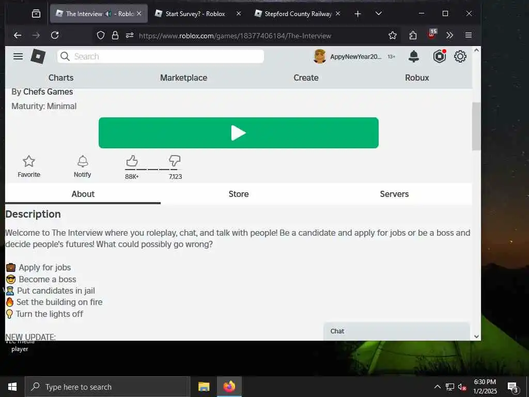Close The Interview browser tab
This screenshot has height=397, width=529.
tap(139, 13)
